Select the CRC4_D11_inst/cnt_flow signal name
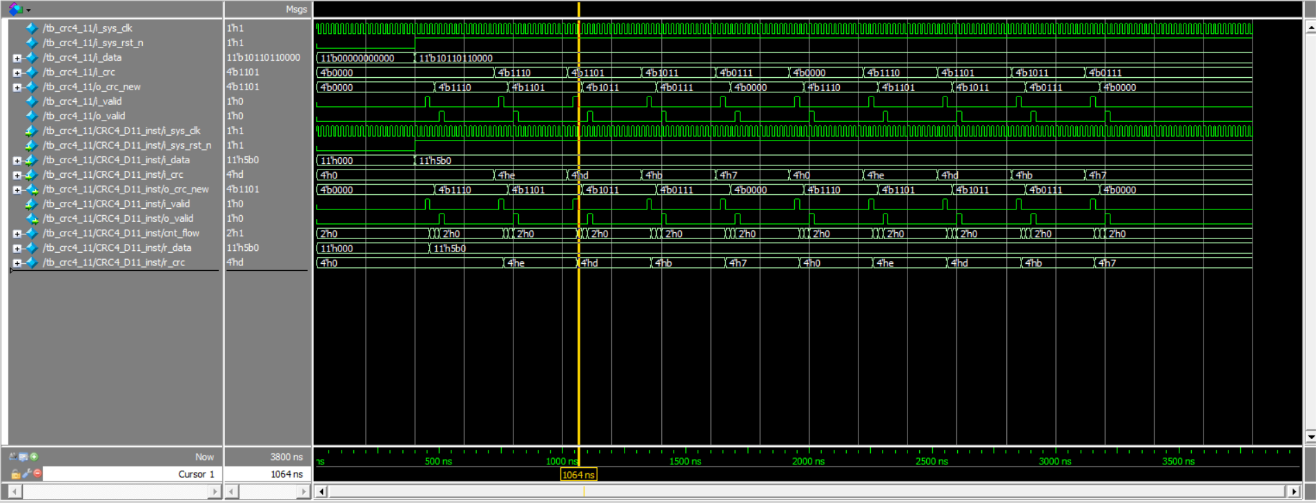This screenshot has width=1316, height=503. coord(121,233)
